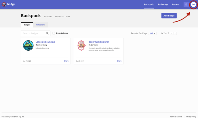Click the Backpack page heading
This screenshot has width=198, height=118.
tap(31, 16)
